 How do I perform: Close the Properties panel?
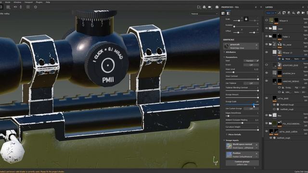(x=261, y=7)
